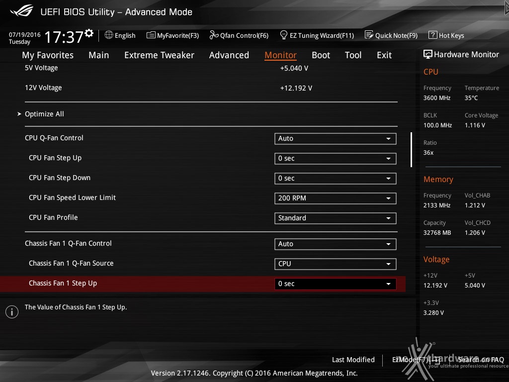Image resolution: width=509 pixels, height=382 pixels.
Task: Switch to My Favorites tab
Action: coord(48,55)
